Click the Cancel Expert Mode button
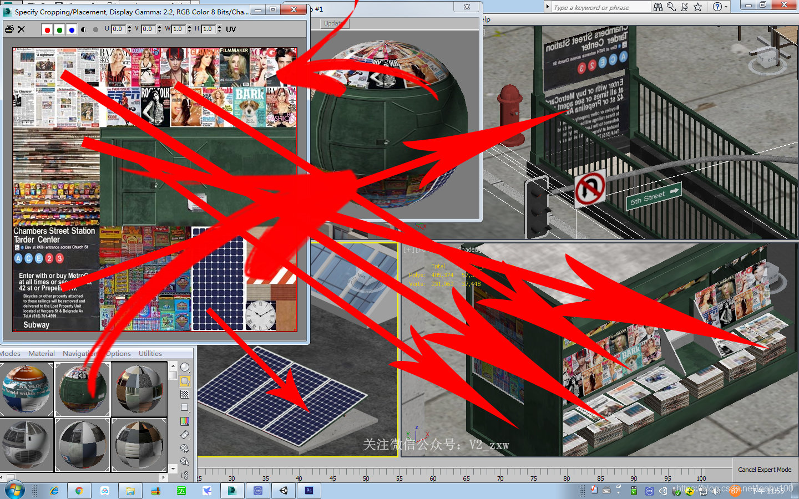 click(x=765, y=470)
